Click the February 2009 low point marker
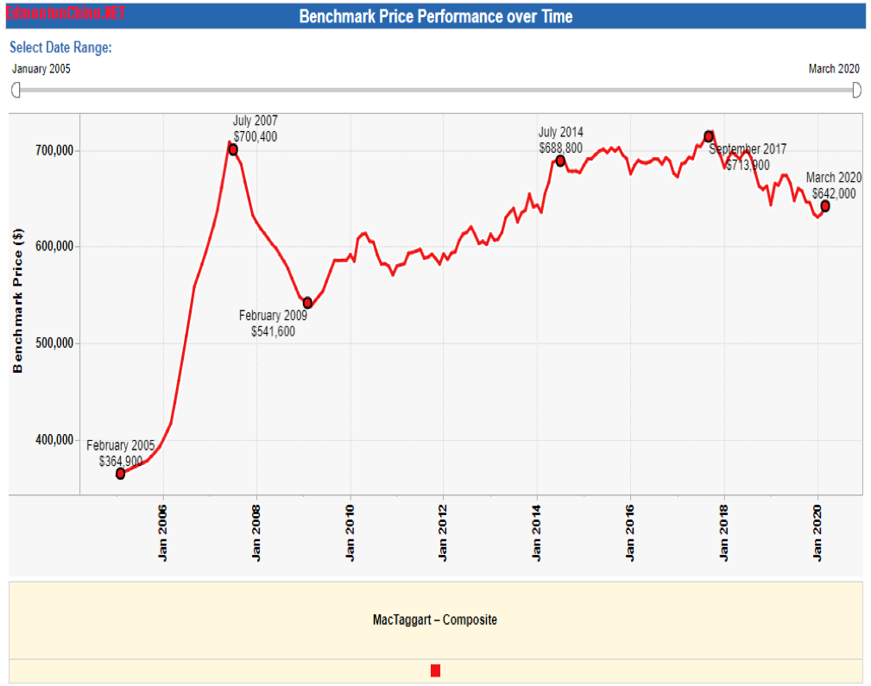Image resolution: width=871 pixels, height=686 pixels. tap(307, 303)
